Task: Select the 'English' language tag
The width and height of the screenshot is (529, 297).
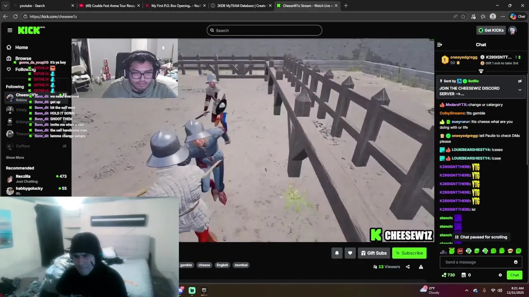Action: pos(222,265)
